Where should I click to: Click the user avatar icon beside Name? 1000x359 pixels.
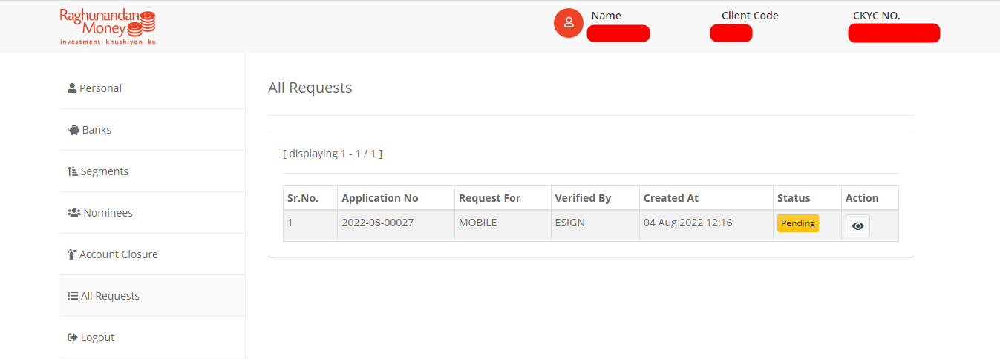point(569,22)
